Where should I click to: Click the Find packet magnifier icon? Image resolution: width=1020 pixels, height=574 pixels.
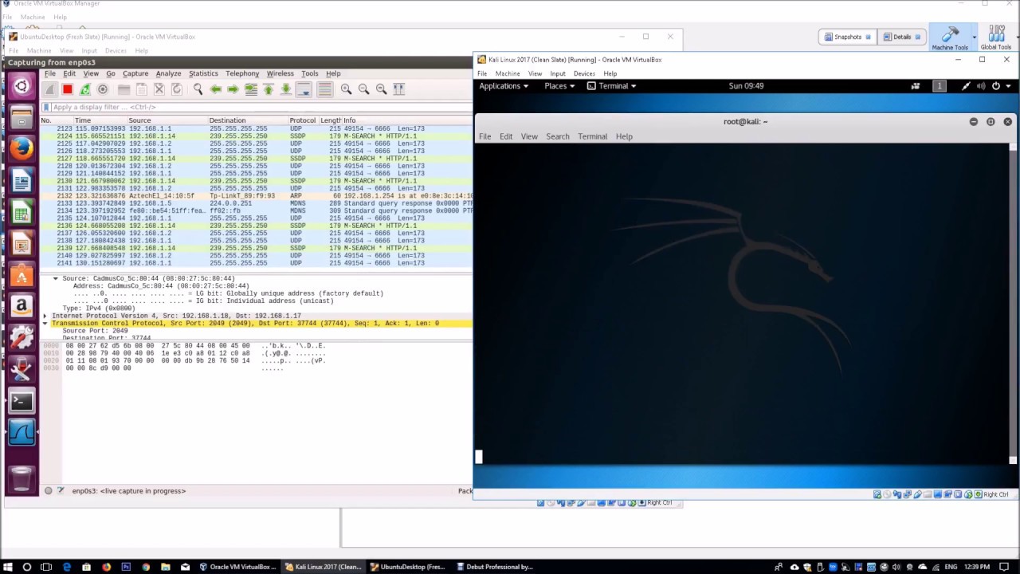(198, 89)
